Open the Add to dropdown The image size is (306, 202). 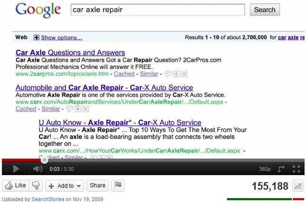point(65,185)
